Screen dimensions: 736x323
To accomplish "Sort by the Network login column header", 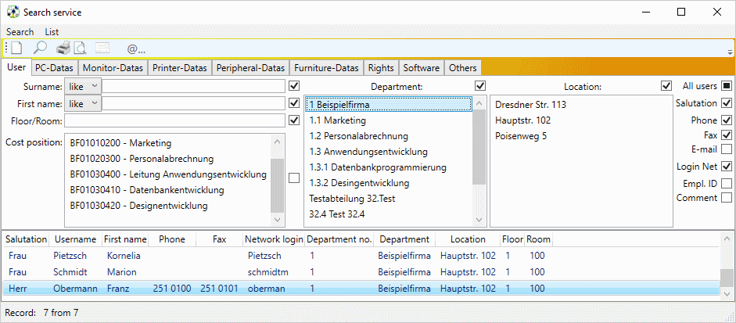I will pos(274,239).
